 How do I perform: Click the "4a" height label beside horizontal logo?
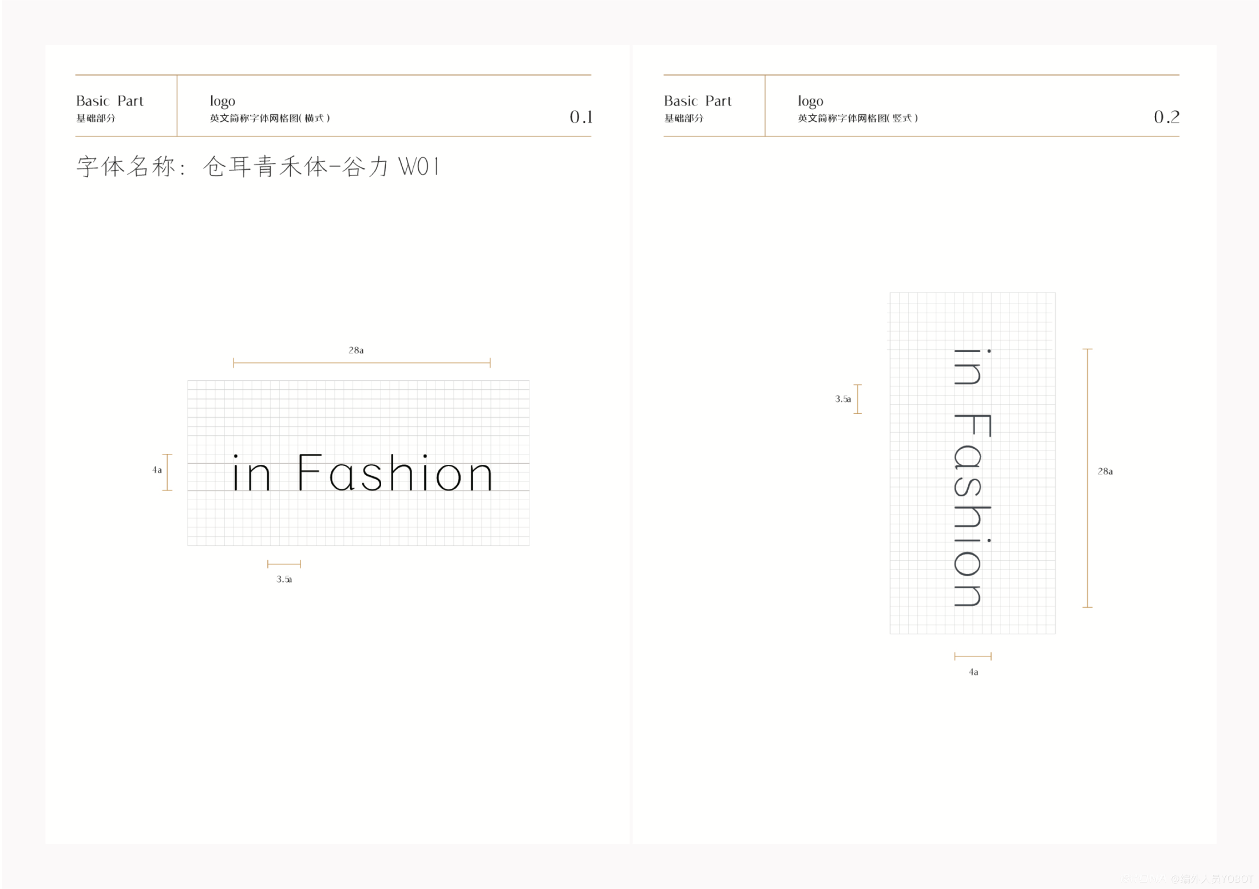point(157,470)
